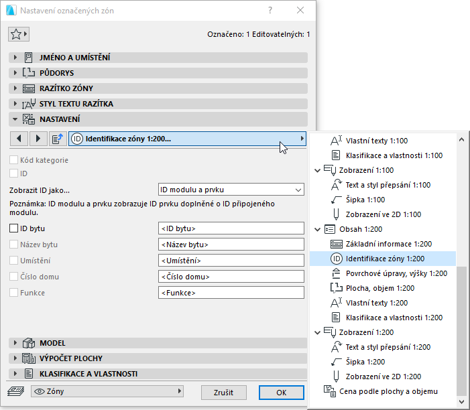This screenshot has width=470, height=410.
Task: Open the Zobrazit ID jako dropdown
Action: pyautogui.click(x=231, y=190)
